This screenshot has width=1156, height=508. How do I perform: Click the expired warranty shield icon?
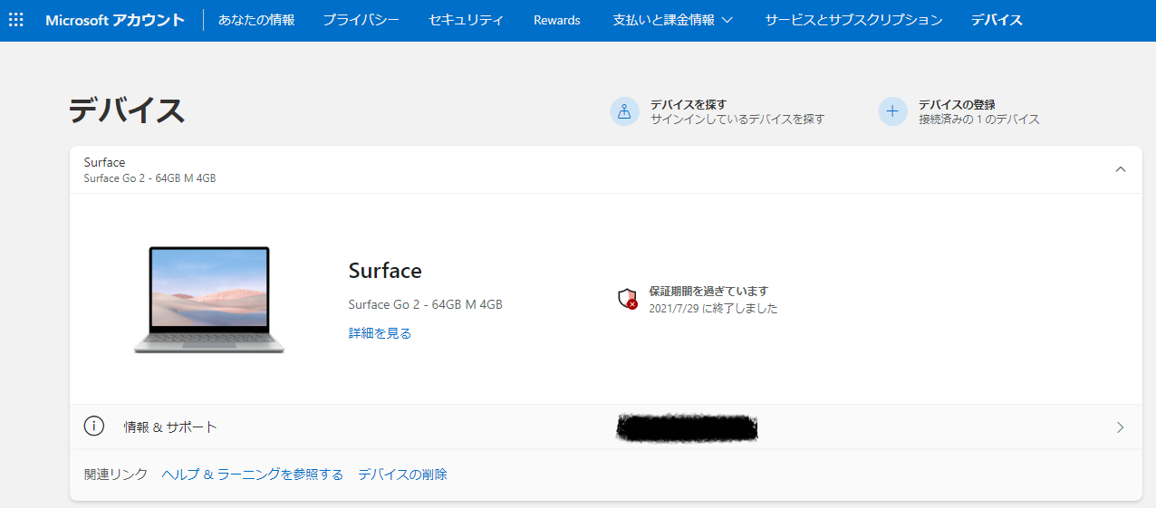[x=627, y=299]
